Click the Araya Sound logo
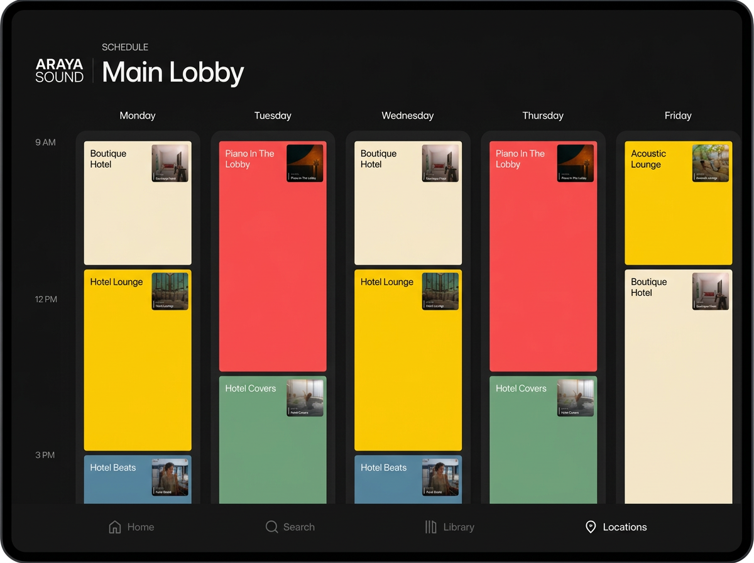The height and width of the screenshot is (563, 754). (60, 70)
